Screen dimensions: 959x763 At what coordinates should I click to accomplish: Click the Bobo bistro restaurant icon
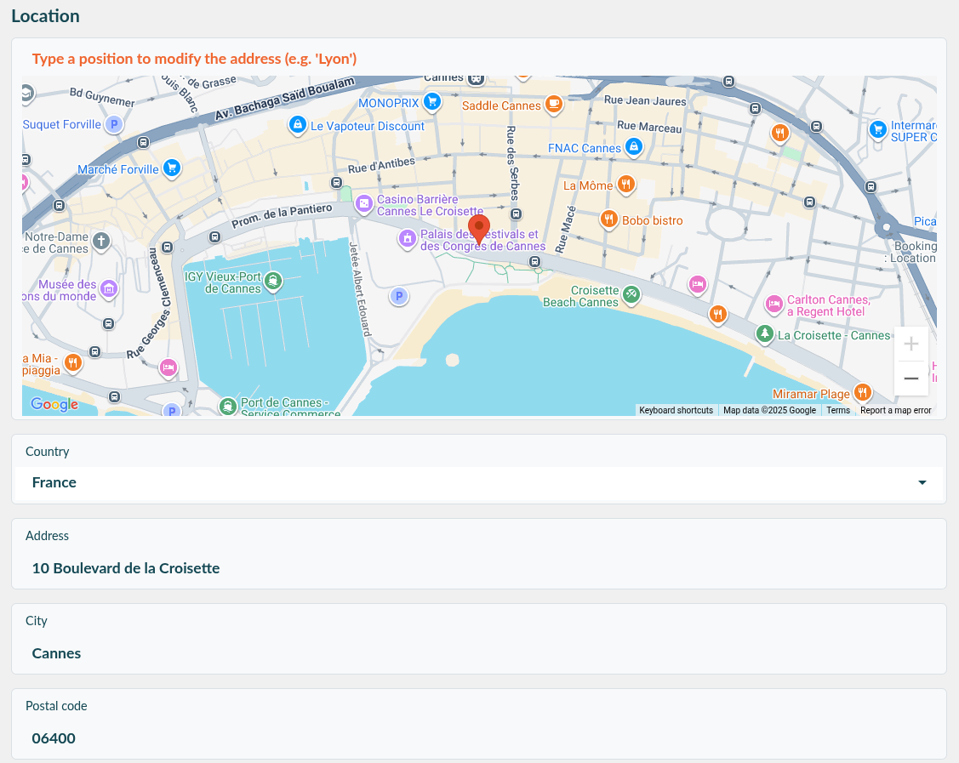click(x=609, y=219)
